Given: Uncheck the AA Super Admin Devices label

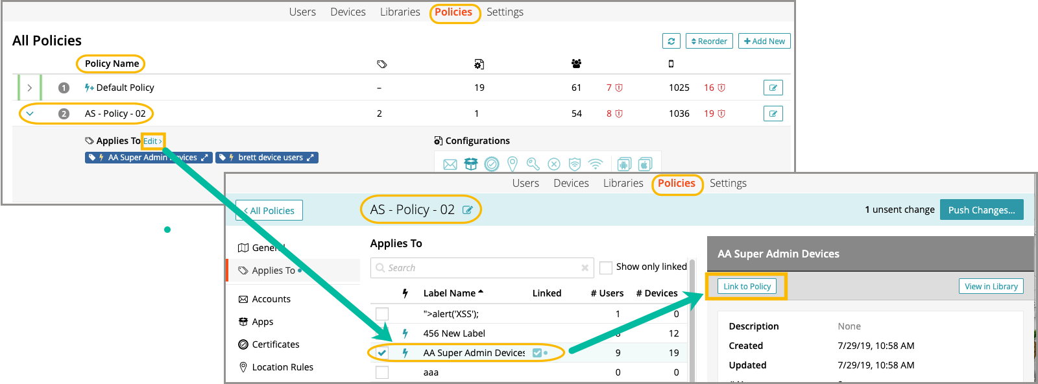Looking at the screenshot, I should pyautogui.click(x=382, y=353).
